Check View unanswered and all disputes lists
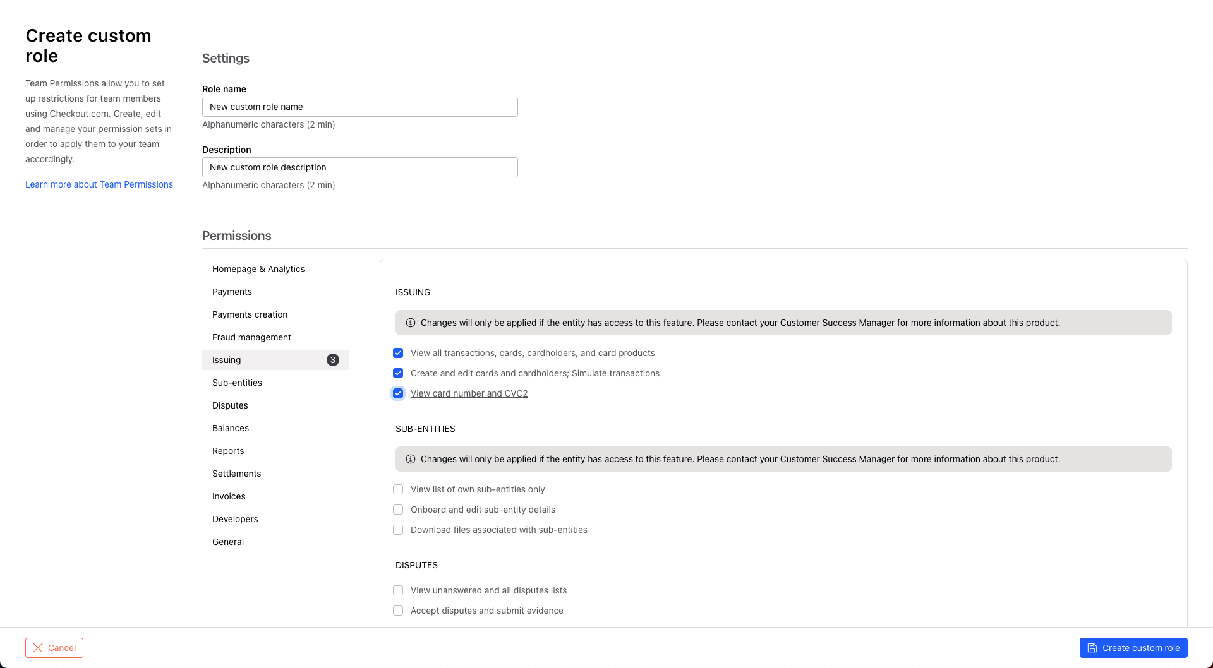Image resolution: width=1213 pixels, height=668 pixels. [x=398, y=590]
